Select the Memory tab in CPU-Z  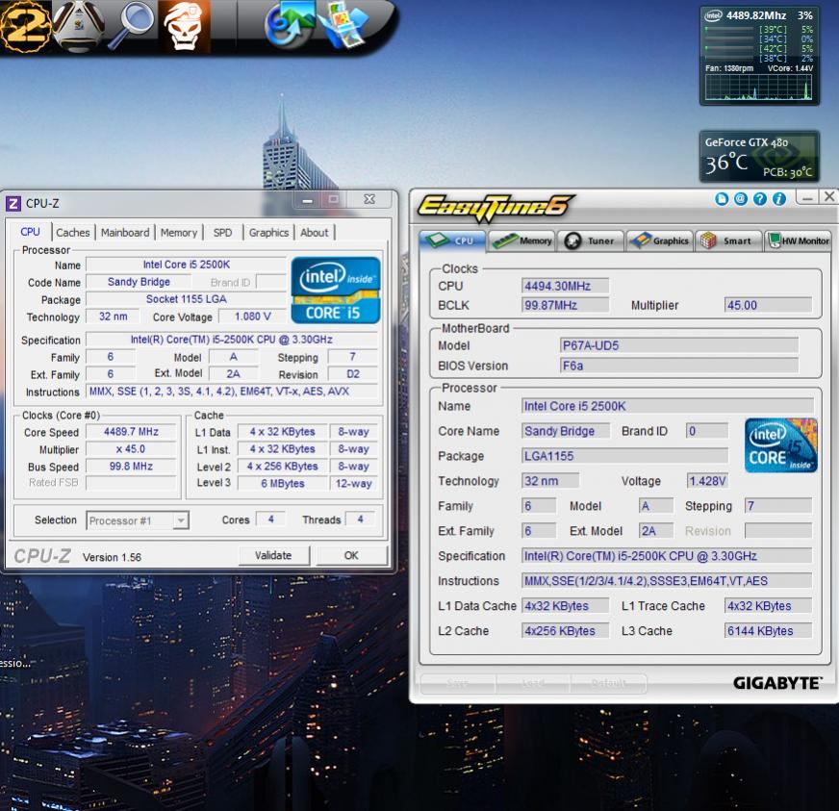[179, 233]
